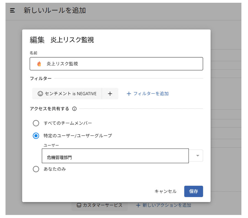
Task: Click the smiley sentiment icon in filter chip
Action: [x=40, y=94]
